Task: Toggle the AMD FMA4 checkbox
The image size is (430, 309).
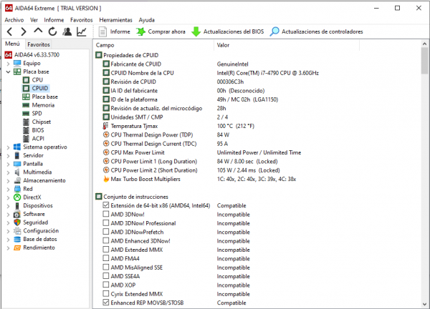Action: pyautogui.click(x=106, y=258)
